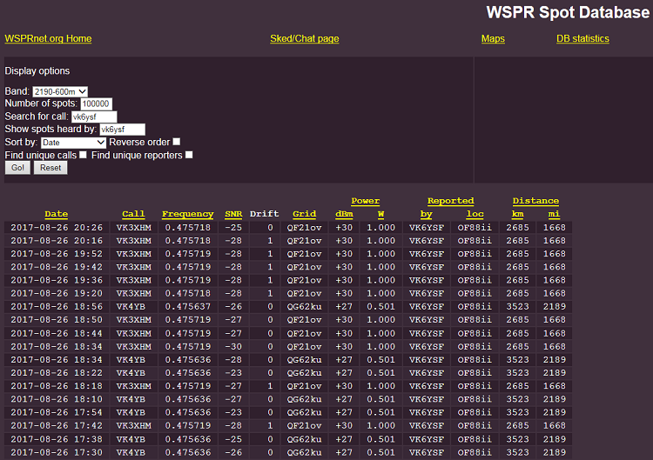The width and height of the screenshot is (653, 460).
Task: Open the Maps link
Action: point(493,39)
